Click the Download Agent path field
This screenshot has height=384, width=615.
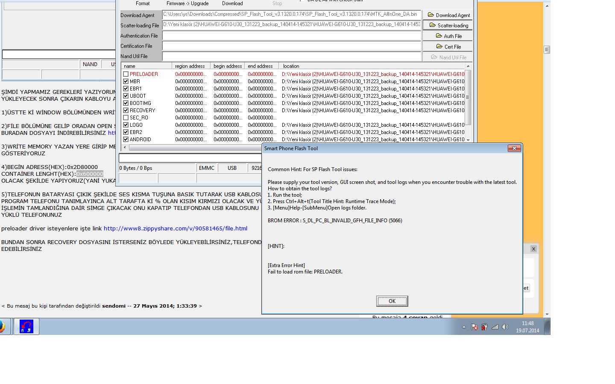pyautogui.click(x=291, y=15)
